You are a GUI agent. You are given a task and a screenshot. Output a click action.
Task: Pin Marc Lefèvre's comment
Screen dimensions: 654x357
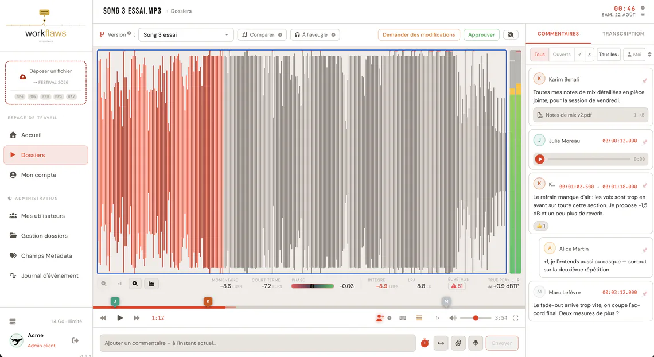point(644,294)
